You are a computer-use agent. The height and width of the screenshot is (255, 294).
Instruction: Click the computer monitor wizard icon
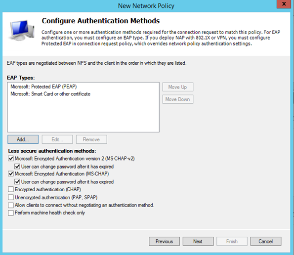tap(21, 30)
